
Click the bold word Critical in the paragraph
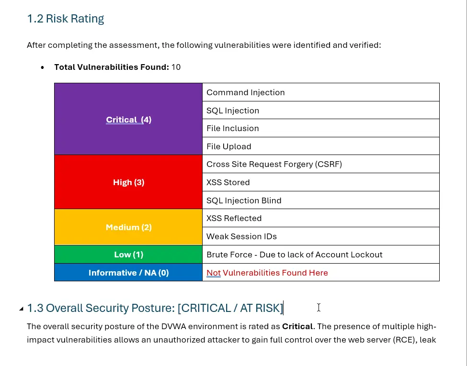297,327
